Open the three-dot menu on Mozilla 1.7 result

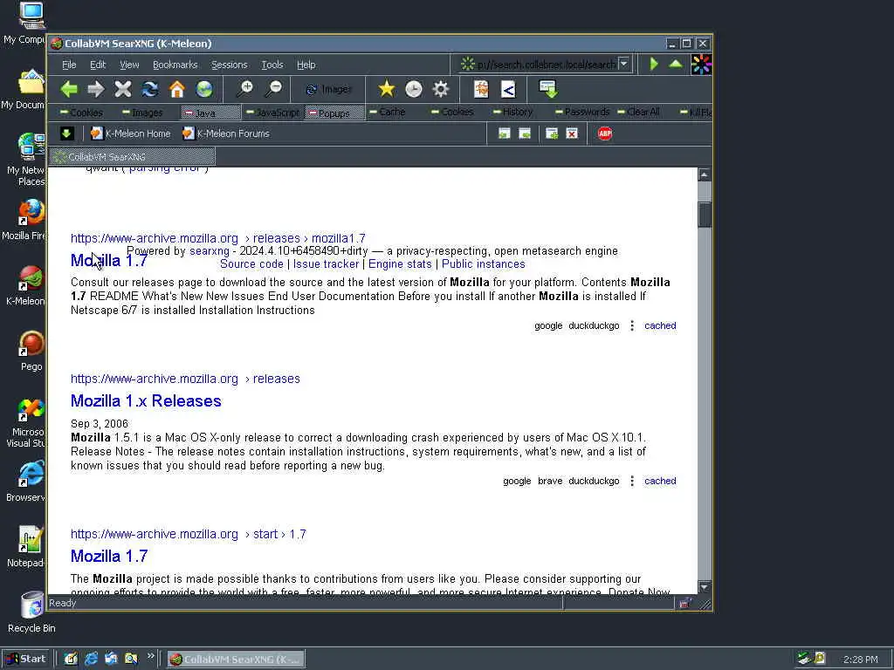pyautogui.click(x=632, y=326)
